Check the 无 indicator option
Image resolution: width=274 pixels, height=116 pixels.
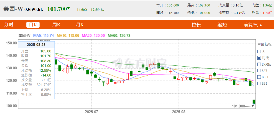pos(259,51)
